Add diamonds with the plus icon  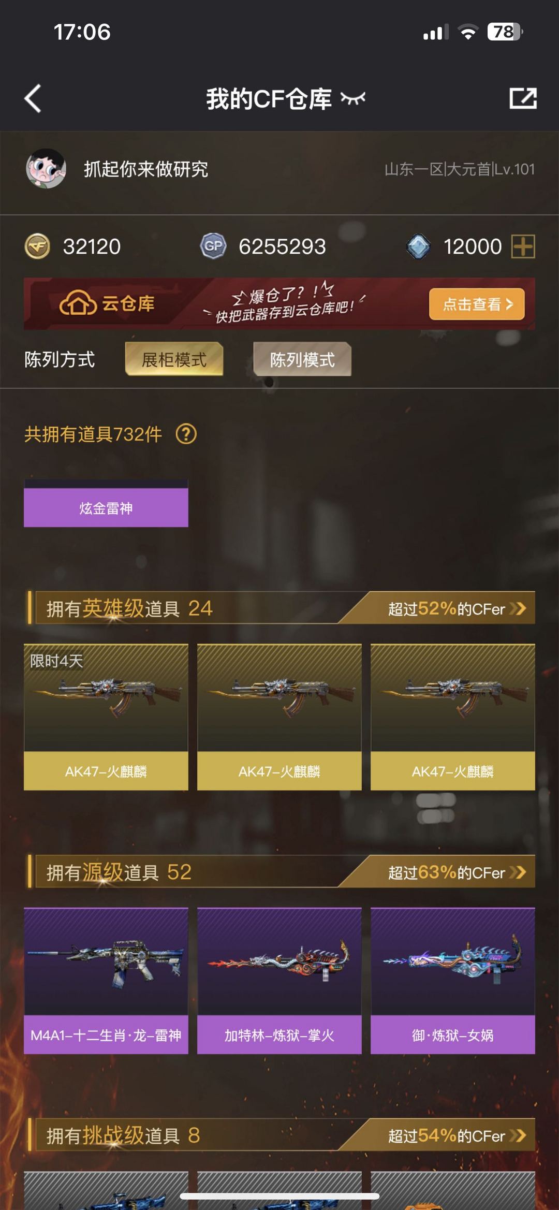523,246
